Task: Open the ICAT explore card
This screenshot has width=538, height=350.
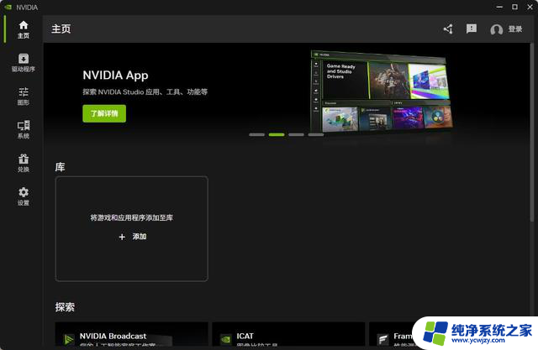Action: (x=288, y=334)
